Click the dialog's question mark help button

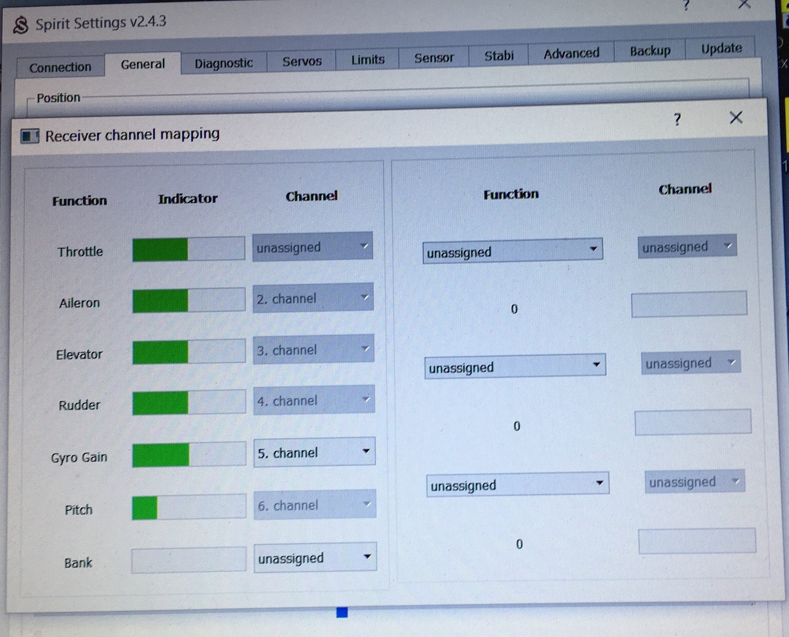click(x=677, y=119)
